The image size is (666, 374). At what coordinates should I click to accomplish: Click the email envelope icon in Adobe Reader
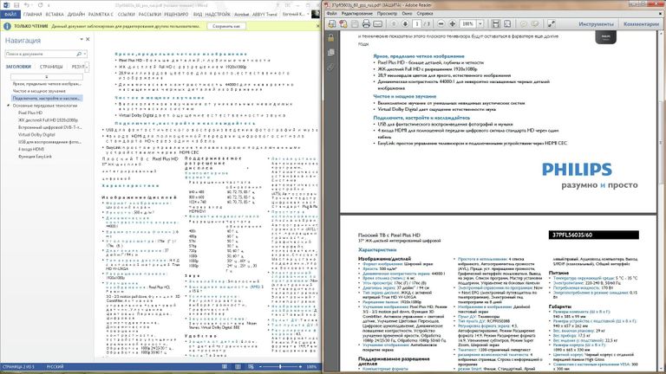[x=377, y=24]
